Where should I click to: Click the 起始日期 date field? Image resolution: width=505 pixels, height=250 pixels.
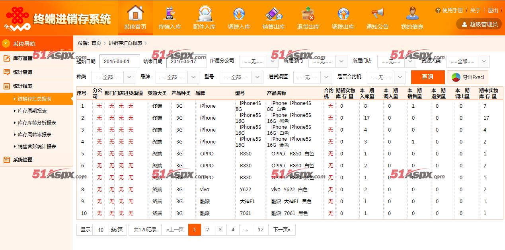119,62
